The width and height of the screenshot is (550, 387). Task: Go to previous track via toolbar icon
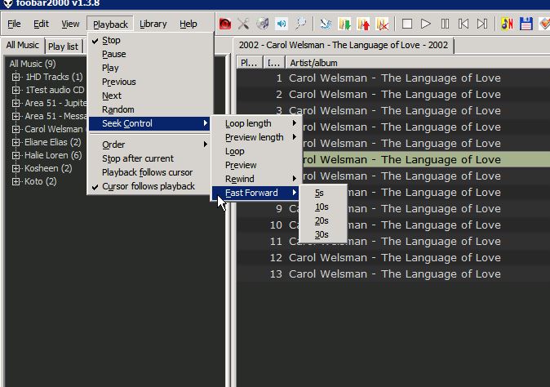click(x=464, y=24)
